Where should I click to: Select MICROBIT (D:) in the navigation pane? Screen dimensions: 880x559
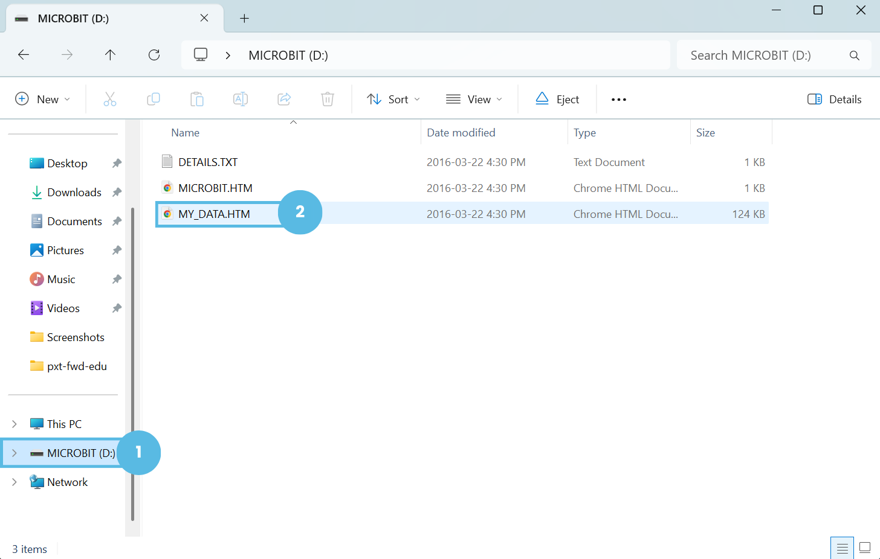pos(73,453)
